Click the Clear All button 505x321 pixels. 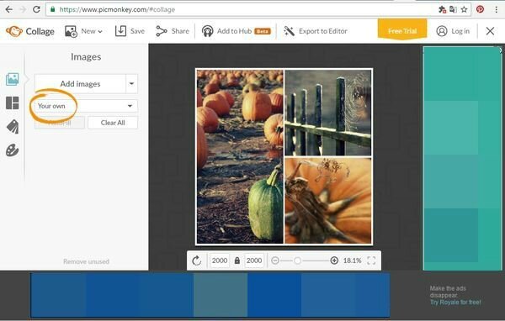113,123
